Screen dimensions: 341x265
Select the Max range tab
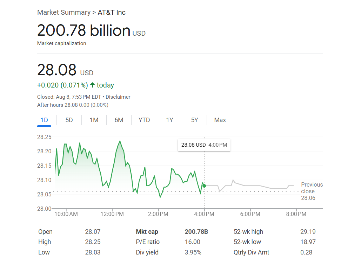pos(220,120)
